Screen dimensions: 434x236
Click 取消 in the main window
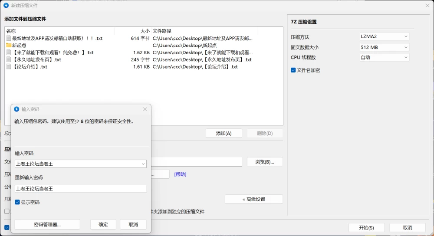click(408, 228)
